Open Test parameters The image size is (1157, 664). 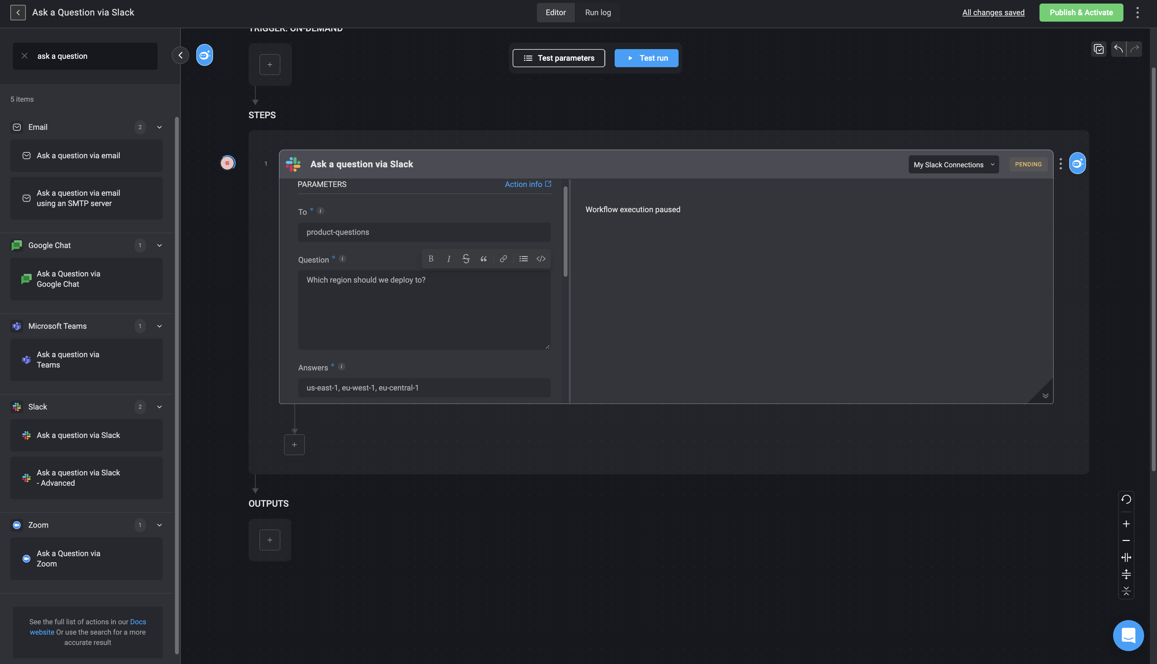pos(558,58)
